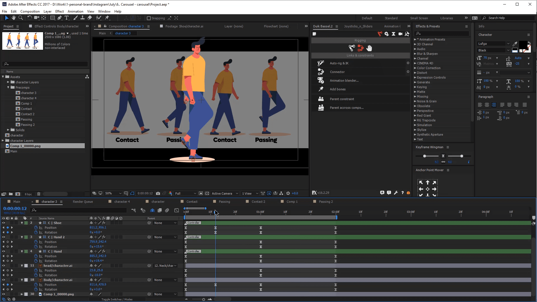The width and height of the screenshot is (537, 302).
Task: Click the Parent constraint icon in Duik panel
Action: pos(321,99)
